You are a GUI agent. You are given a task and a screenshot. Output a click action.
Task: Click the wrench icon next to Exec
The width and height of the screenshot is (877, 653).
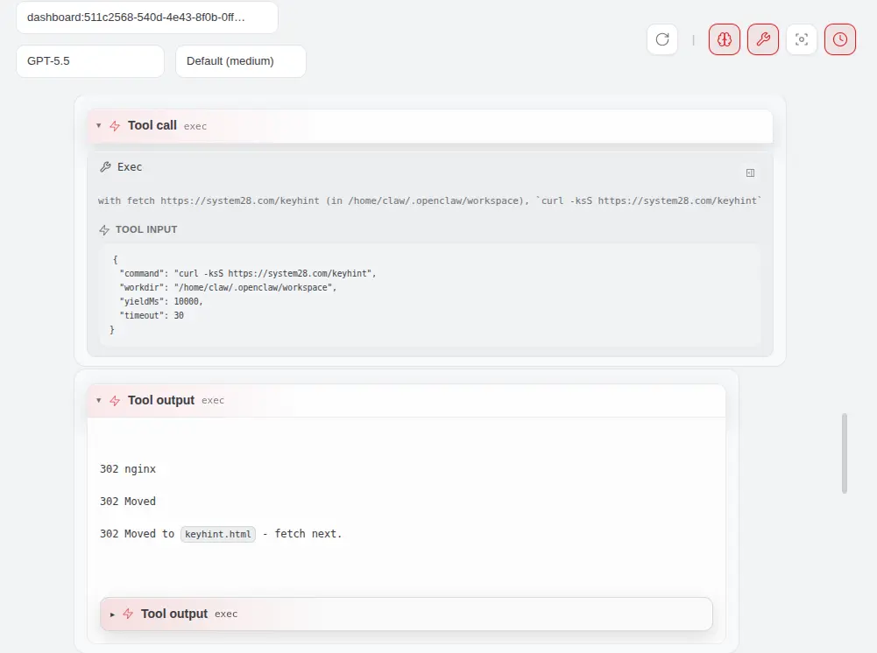(x=105, y=167)
